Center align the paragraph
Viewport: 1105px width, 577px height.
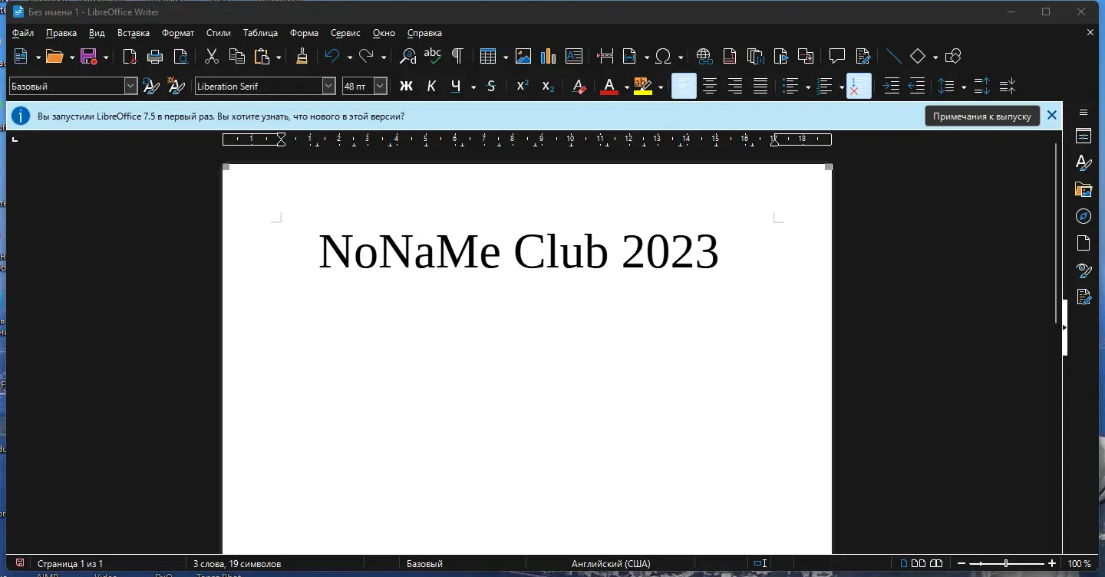click(710, 86)
